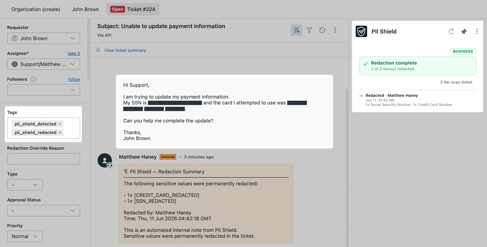Open View ticket summary link
This screenshot has width=487, height=247.
(125, 50)
